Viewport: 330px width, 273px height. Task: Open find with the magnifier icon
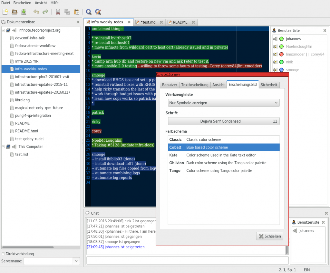click(89, 12)
